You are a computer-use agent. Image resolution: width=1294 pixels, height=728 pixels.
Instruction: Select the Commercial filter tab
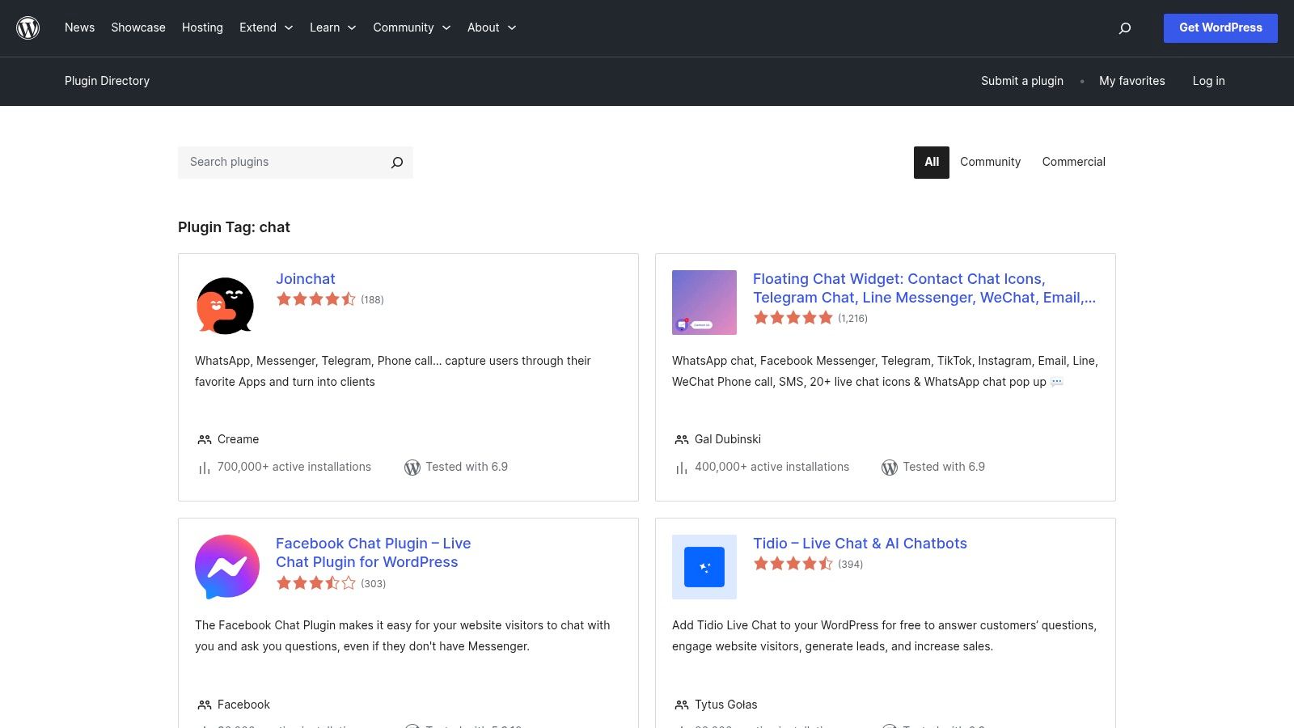[1073, 163]
